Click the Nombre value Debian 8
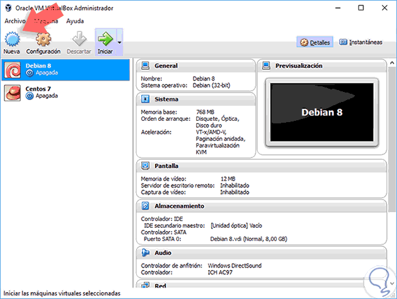 click(204, 79)
